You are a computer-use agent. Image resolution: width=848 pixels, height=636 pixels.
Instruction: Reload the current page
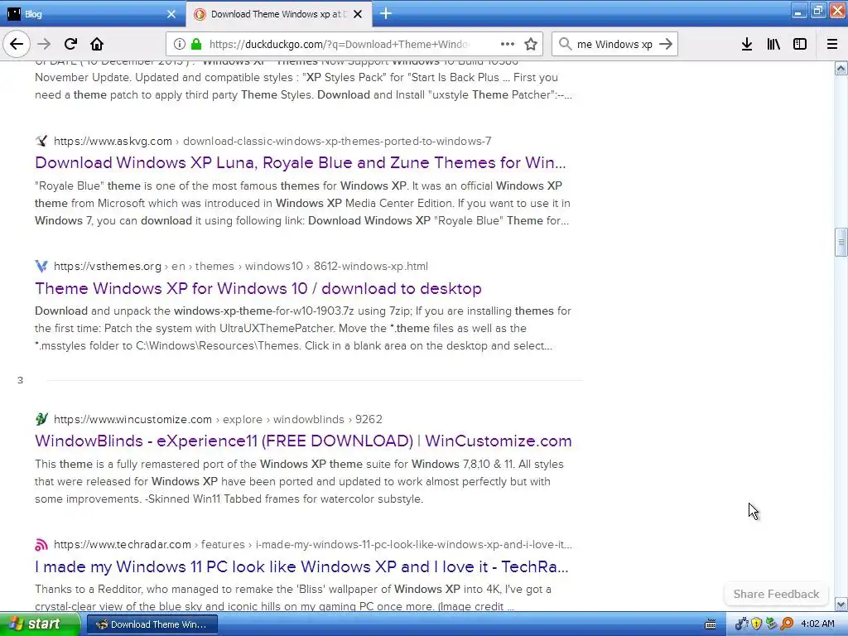(70, 44)
